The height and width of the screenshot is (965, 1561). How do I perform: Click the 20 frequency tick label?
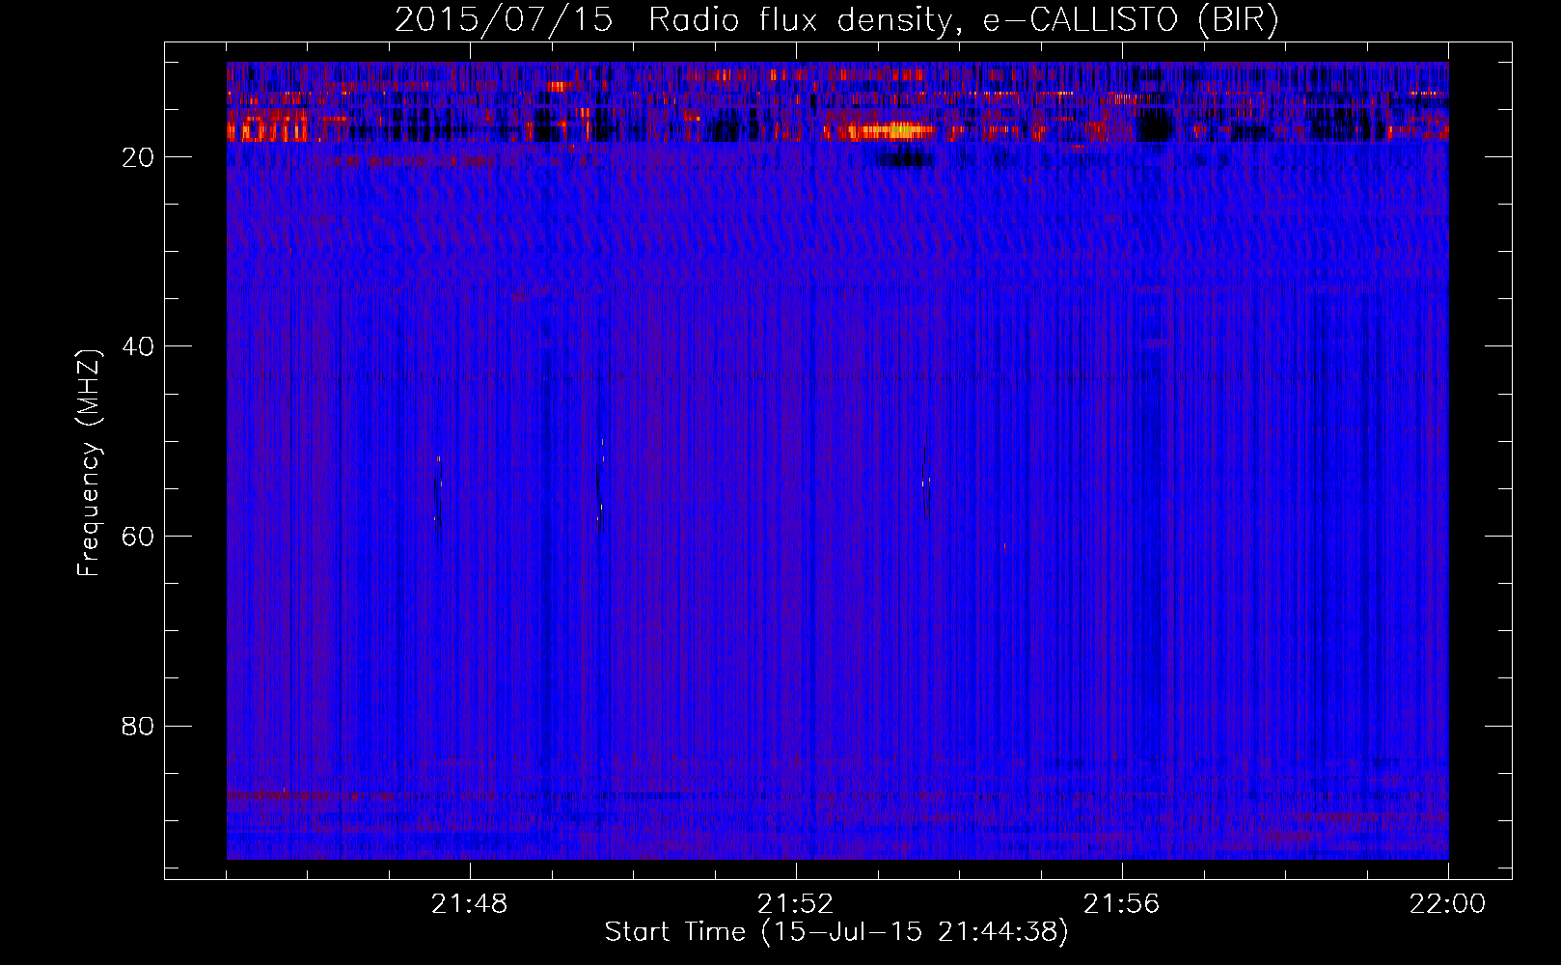pyautogui.click(x=138, y=157)
